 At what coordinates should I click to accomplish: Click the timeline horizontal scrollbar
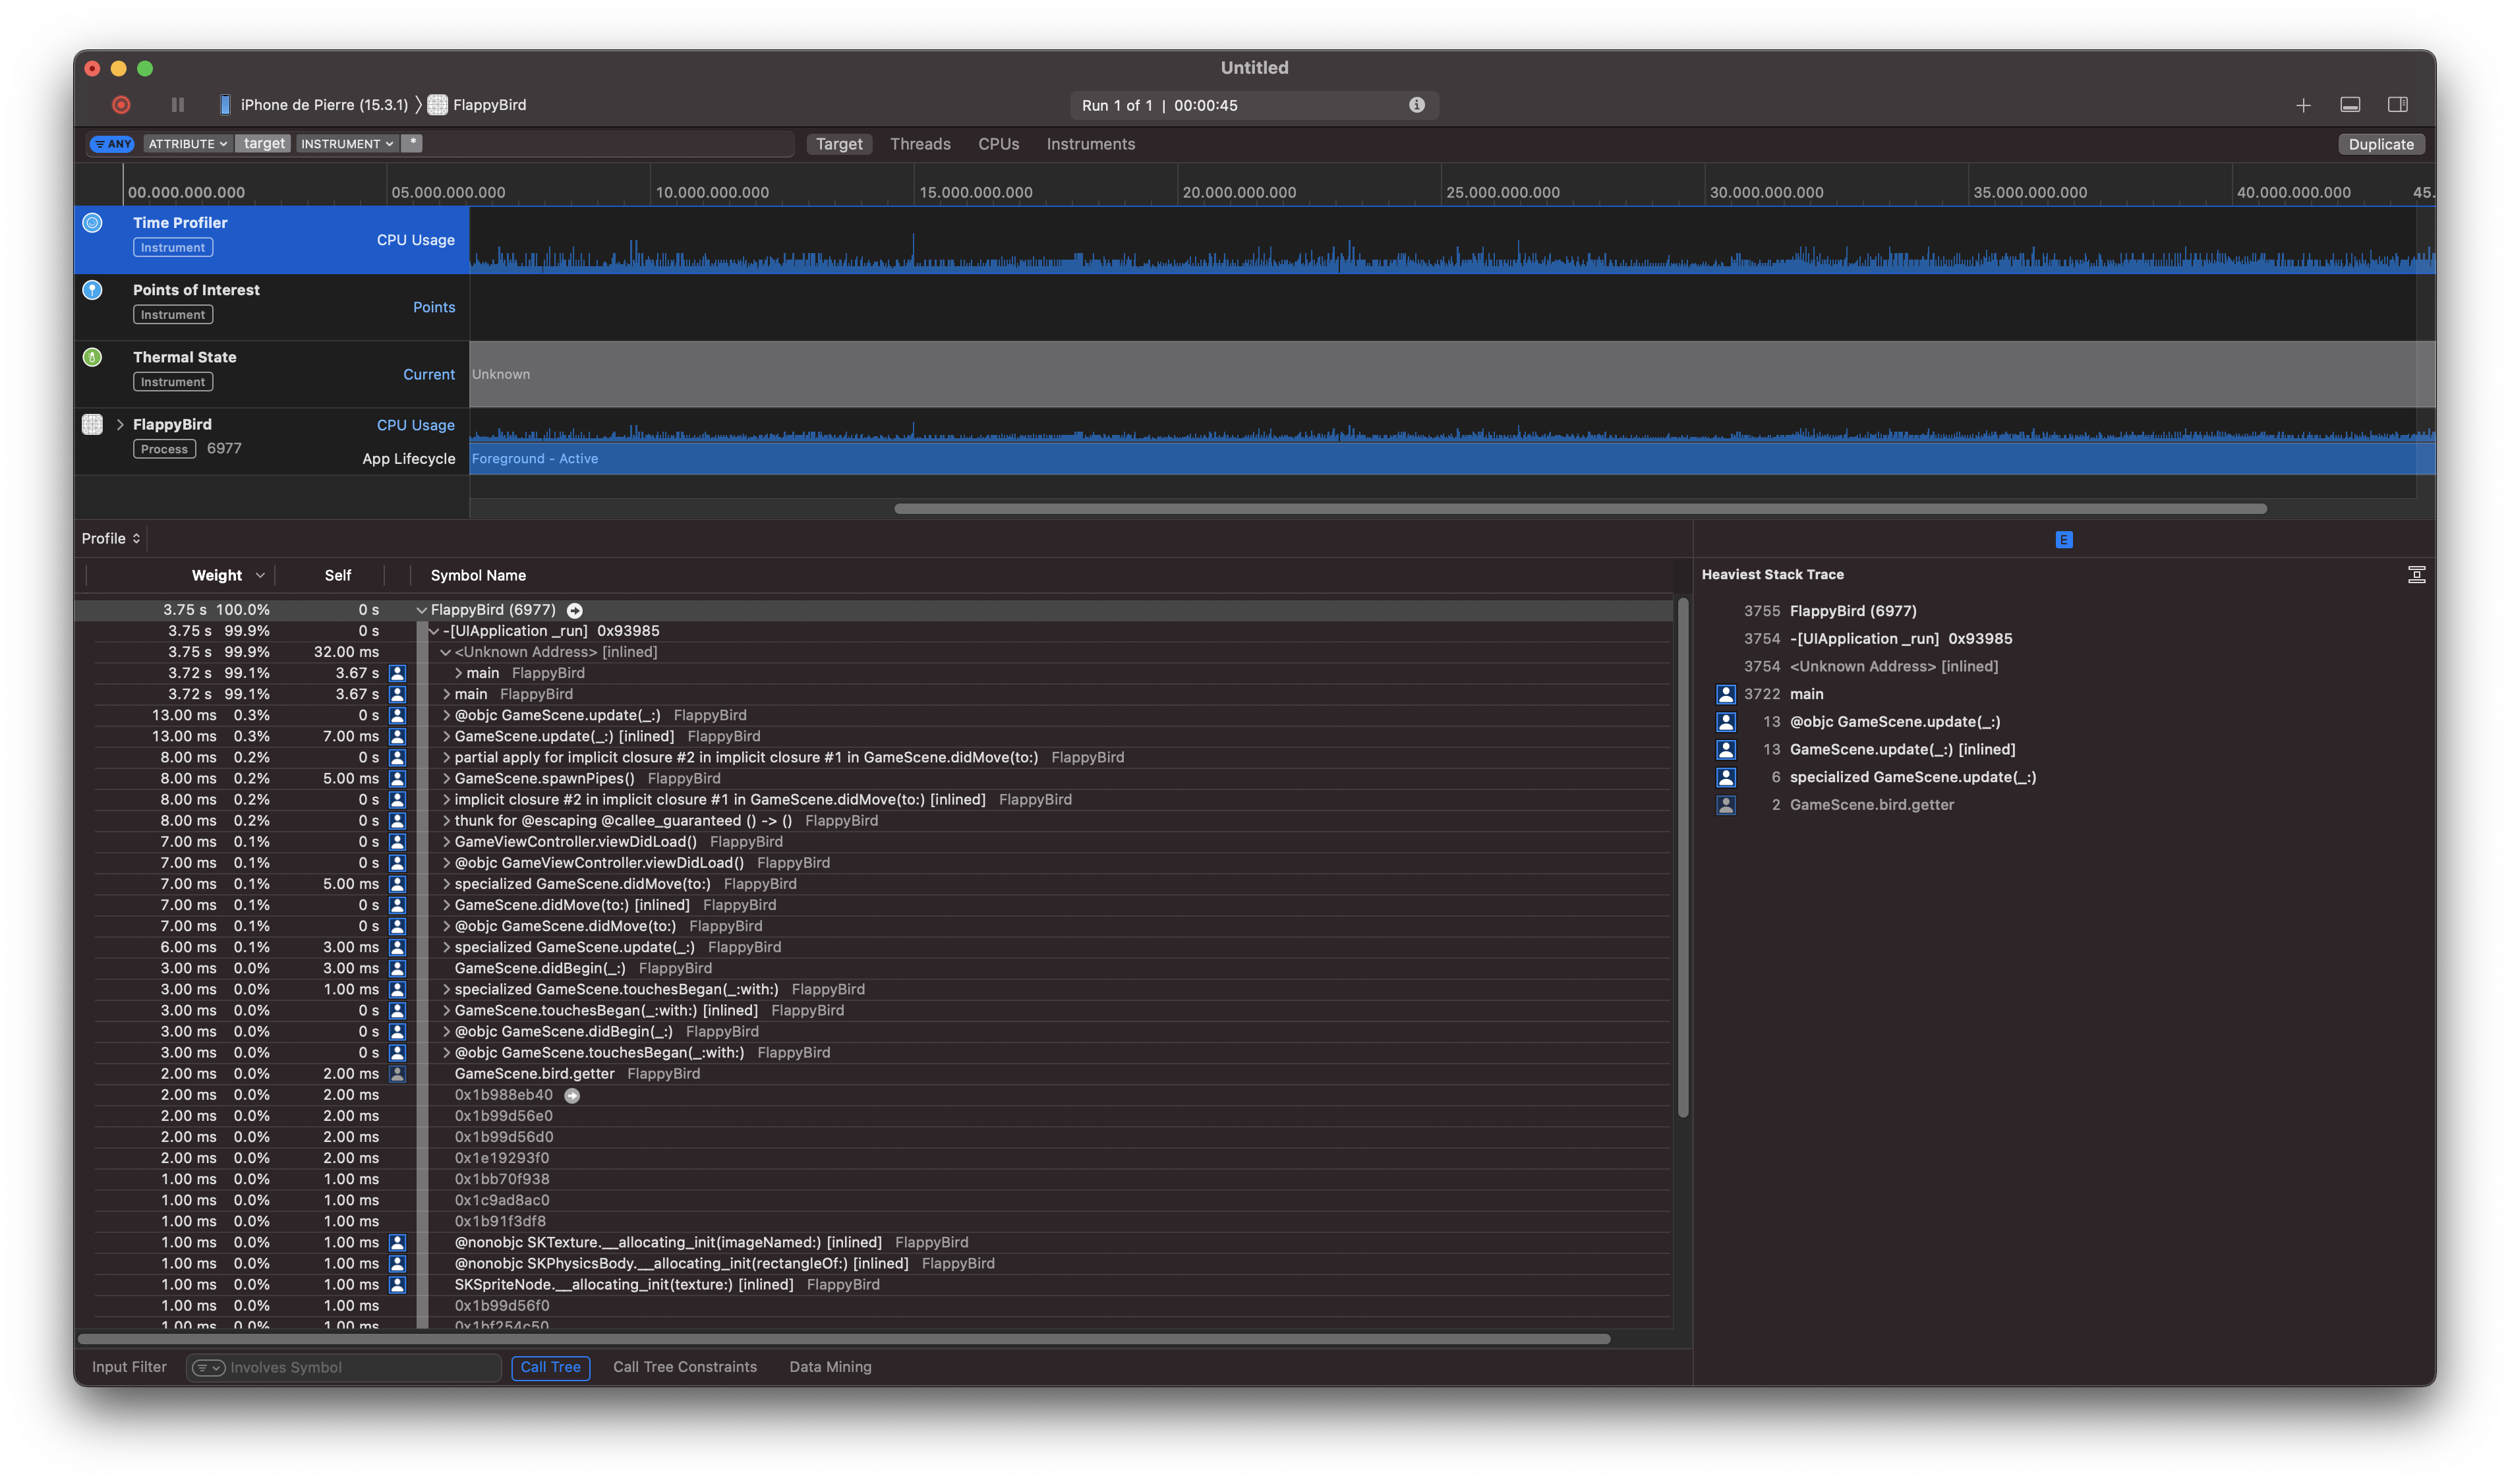(1580, 508)
